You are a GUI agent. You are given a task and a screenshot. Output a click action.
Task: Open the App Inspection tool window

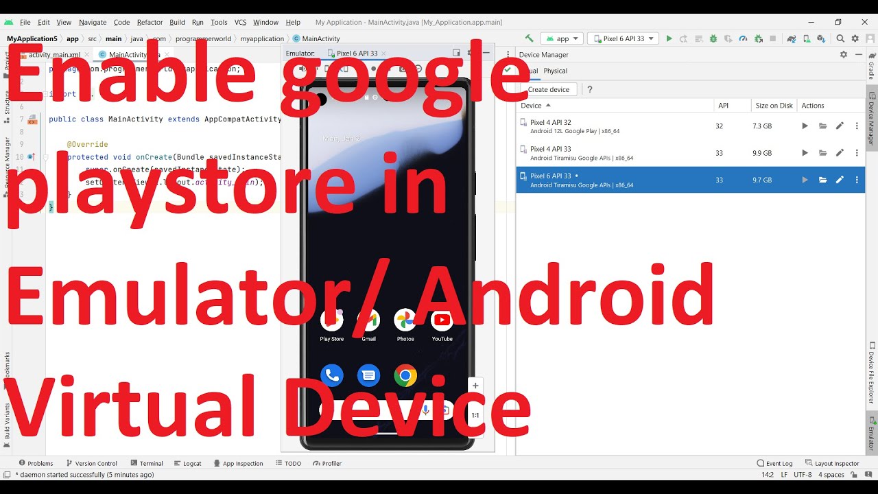(x=239, y=463)
